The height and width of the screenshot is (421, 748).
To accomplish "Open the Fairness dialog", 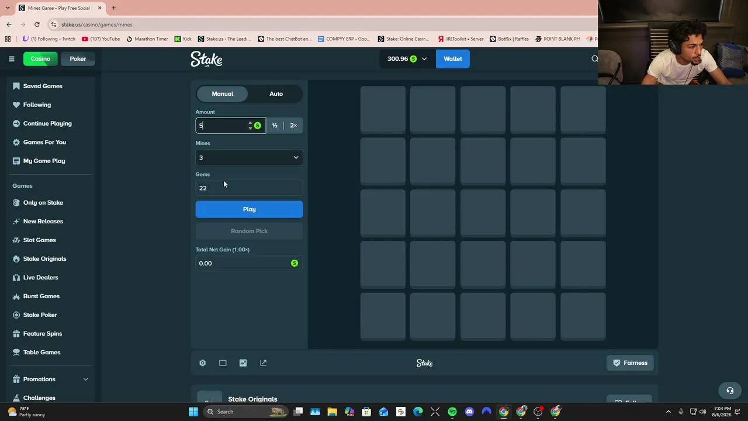I will click(x=630, y=363).
